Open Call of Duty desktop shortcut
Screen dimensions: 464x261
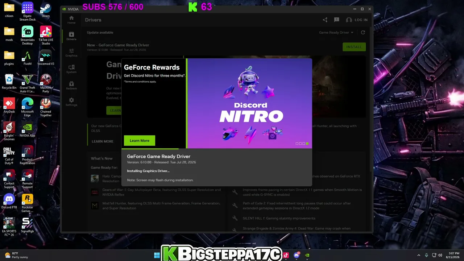[x=9, y=155]
